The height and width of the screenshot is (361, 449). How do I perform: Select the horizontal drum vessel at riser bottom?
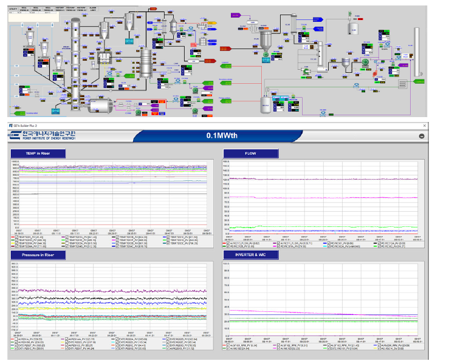point(100,106)
